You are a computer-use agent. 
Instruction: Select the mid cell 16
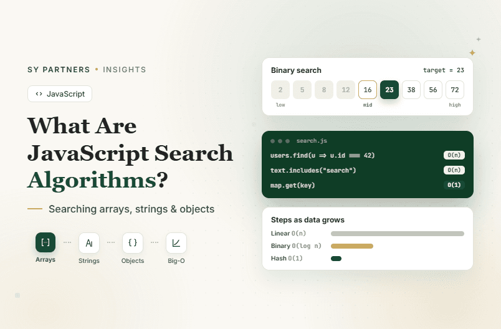tap(368, 90)
